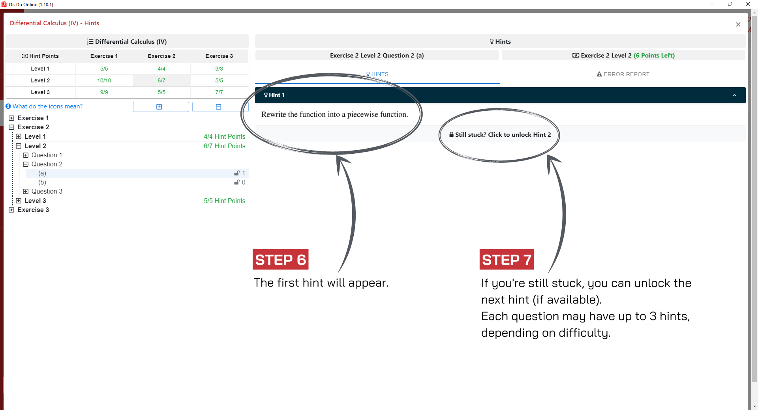Collapse Exercise 2 tree node
The width and height of the screenshot is (758, 410).
[11, 127]
